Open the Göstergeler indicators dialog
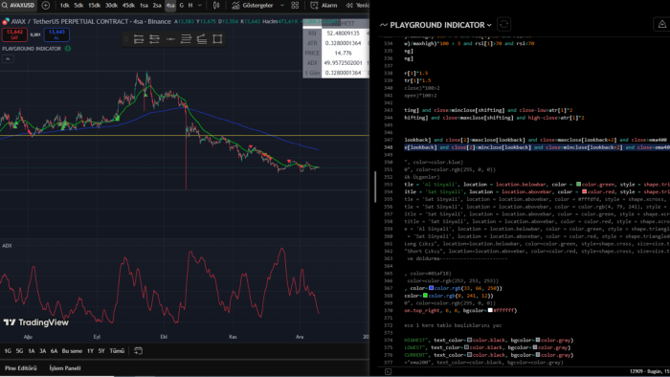 [254, 6]
